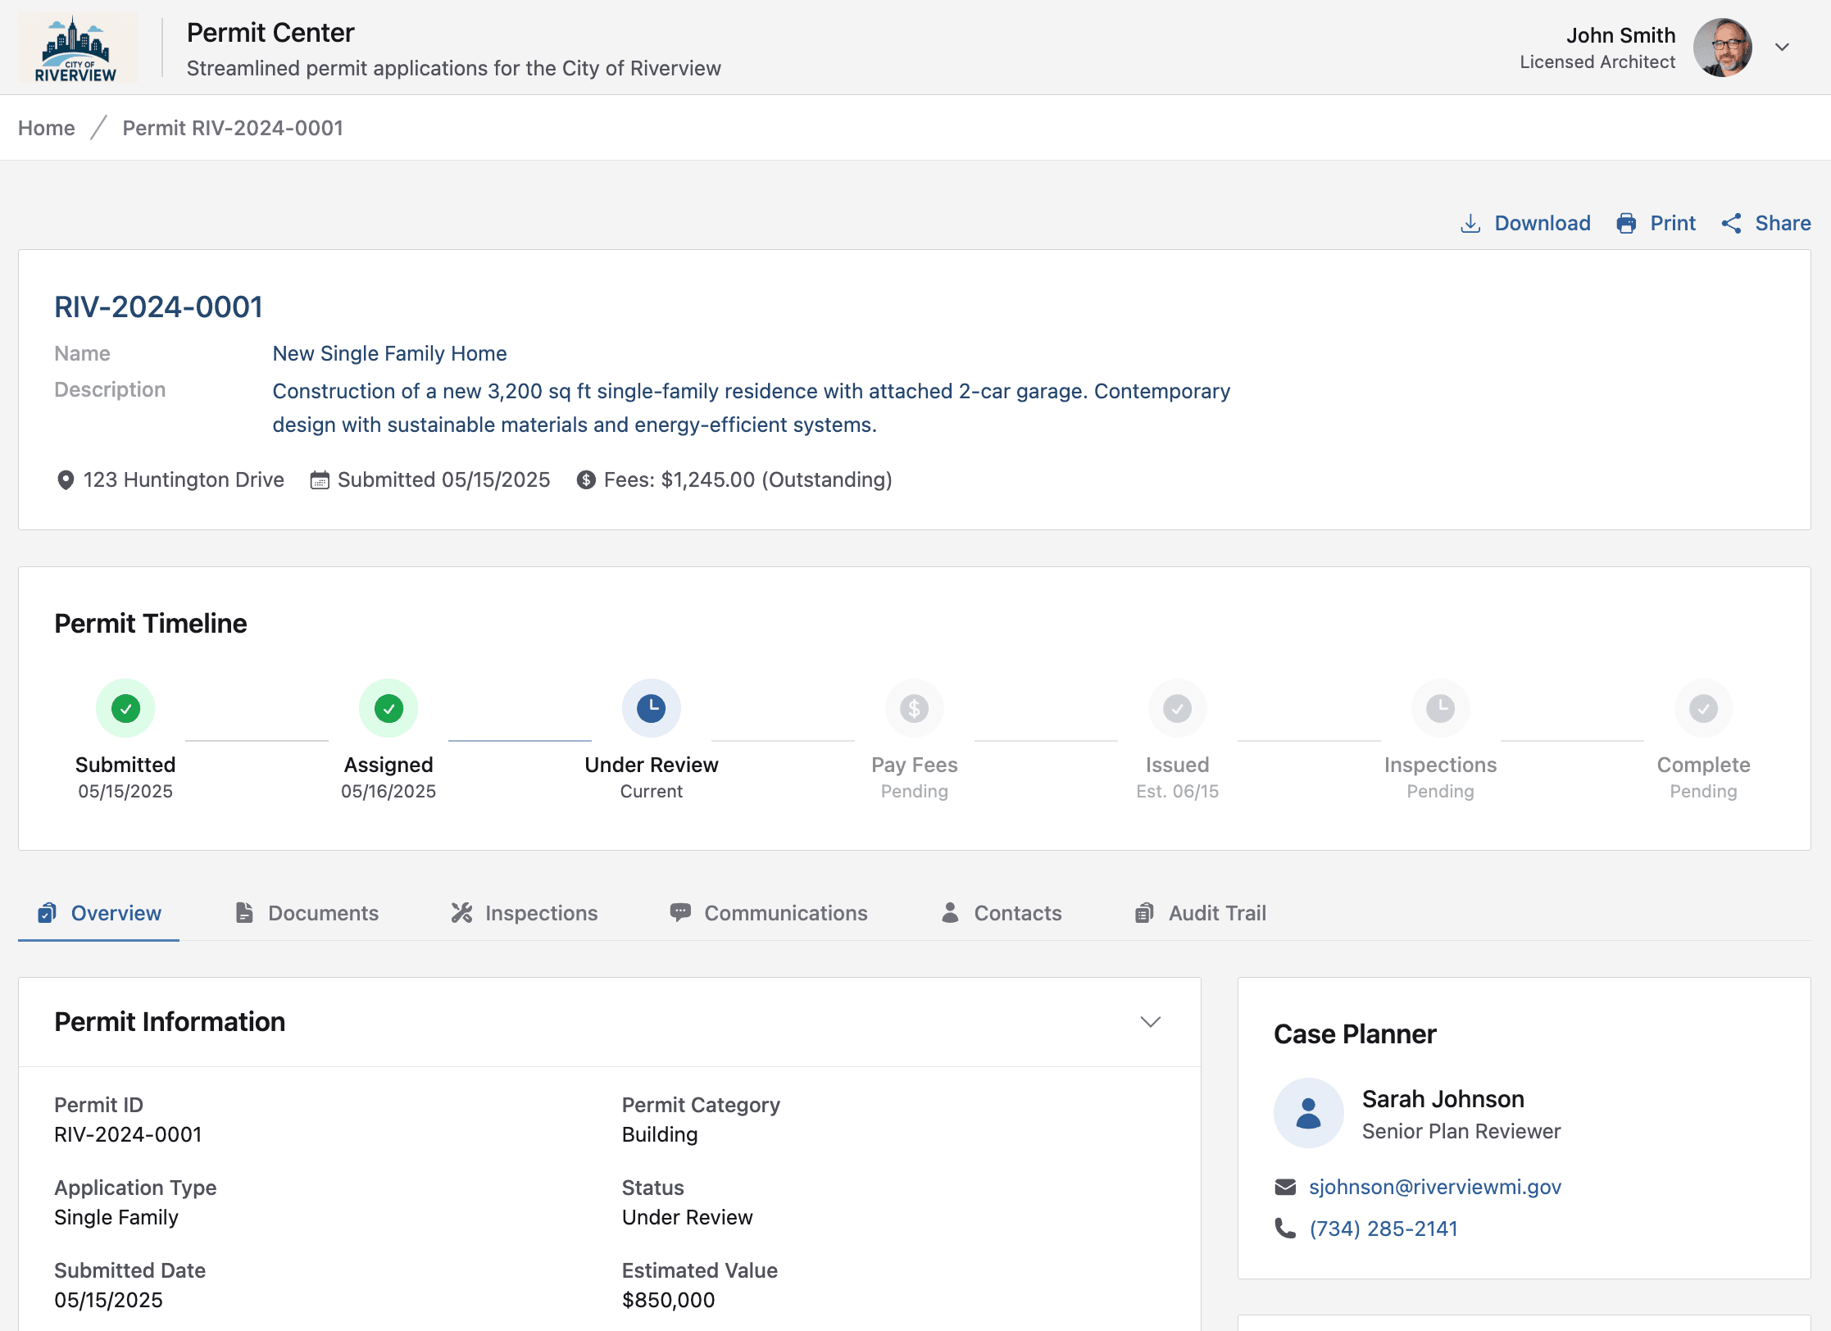This screenshot has width=1831, height=1331.
Task: Call the (734) 285-2141 phone link
Action: [1383, 1229]
